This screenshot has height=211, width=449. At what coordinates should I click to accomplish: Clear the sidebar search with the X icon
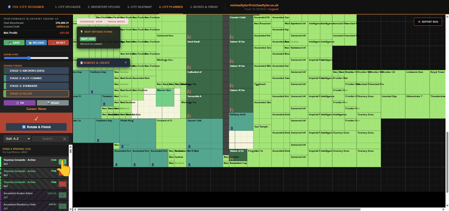click(x=65, y=139)
